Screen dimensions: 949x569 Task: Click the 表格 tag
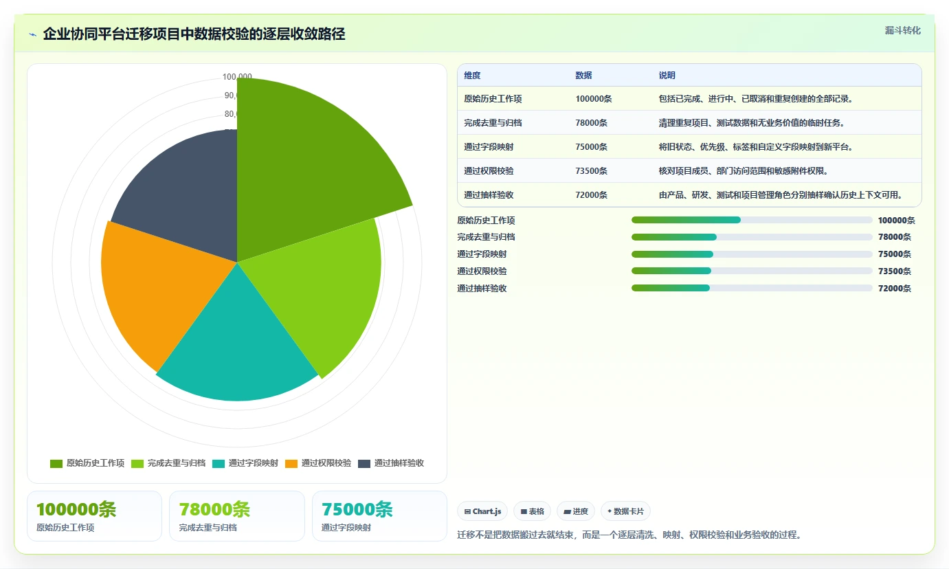tap(532, 511)
